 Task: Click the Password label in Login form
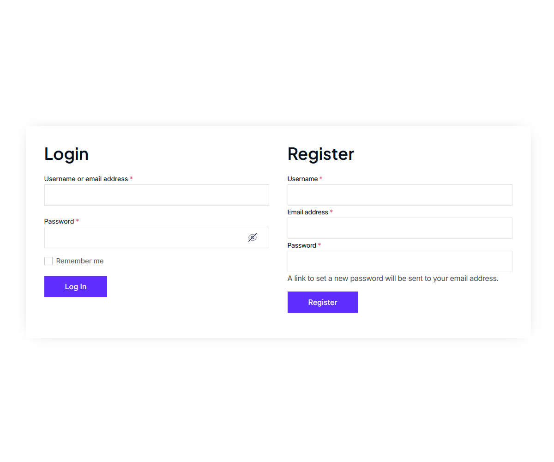click(x=59, y=221)
